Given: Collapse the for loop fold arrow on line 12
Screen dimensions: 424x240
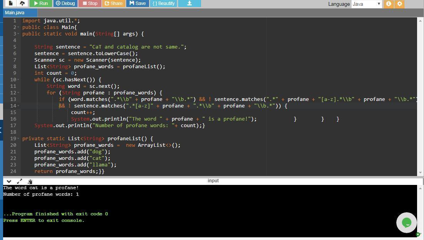Looking at the screenshot, I should pyautogui.click(x=18, y=93).
